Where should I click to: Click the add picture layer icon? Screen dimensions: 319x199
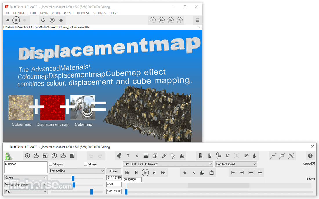(146, 156)
